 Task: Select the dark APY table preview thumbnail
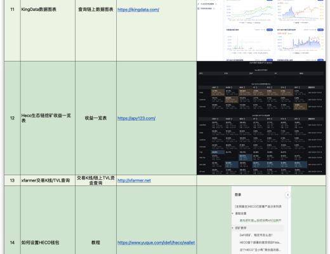pyautogui.click(x=261, y=118)
